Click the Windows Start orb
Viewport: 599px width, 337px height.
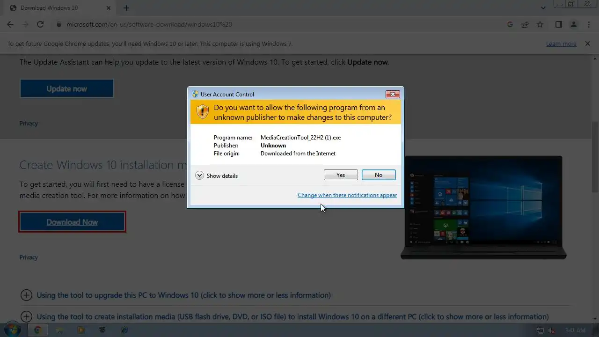pyautogui.click(x=12, y=330)
